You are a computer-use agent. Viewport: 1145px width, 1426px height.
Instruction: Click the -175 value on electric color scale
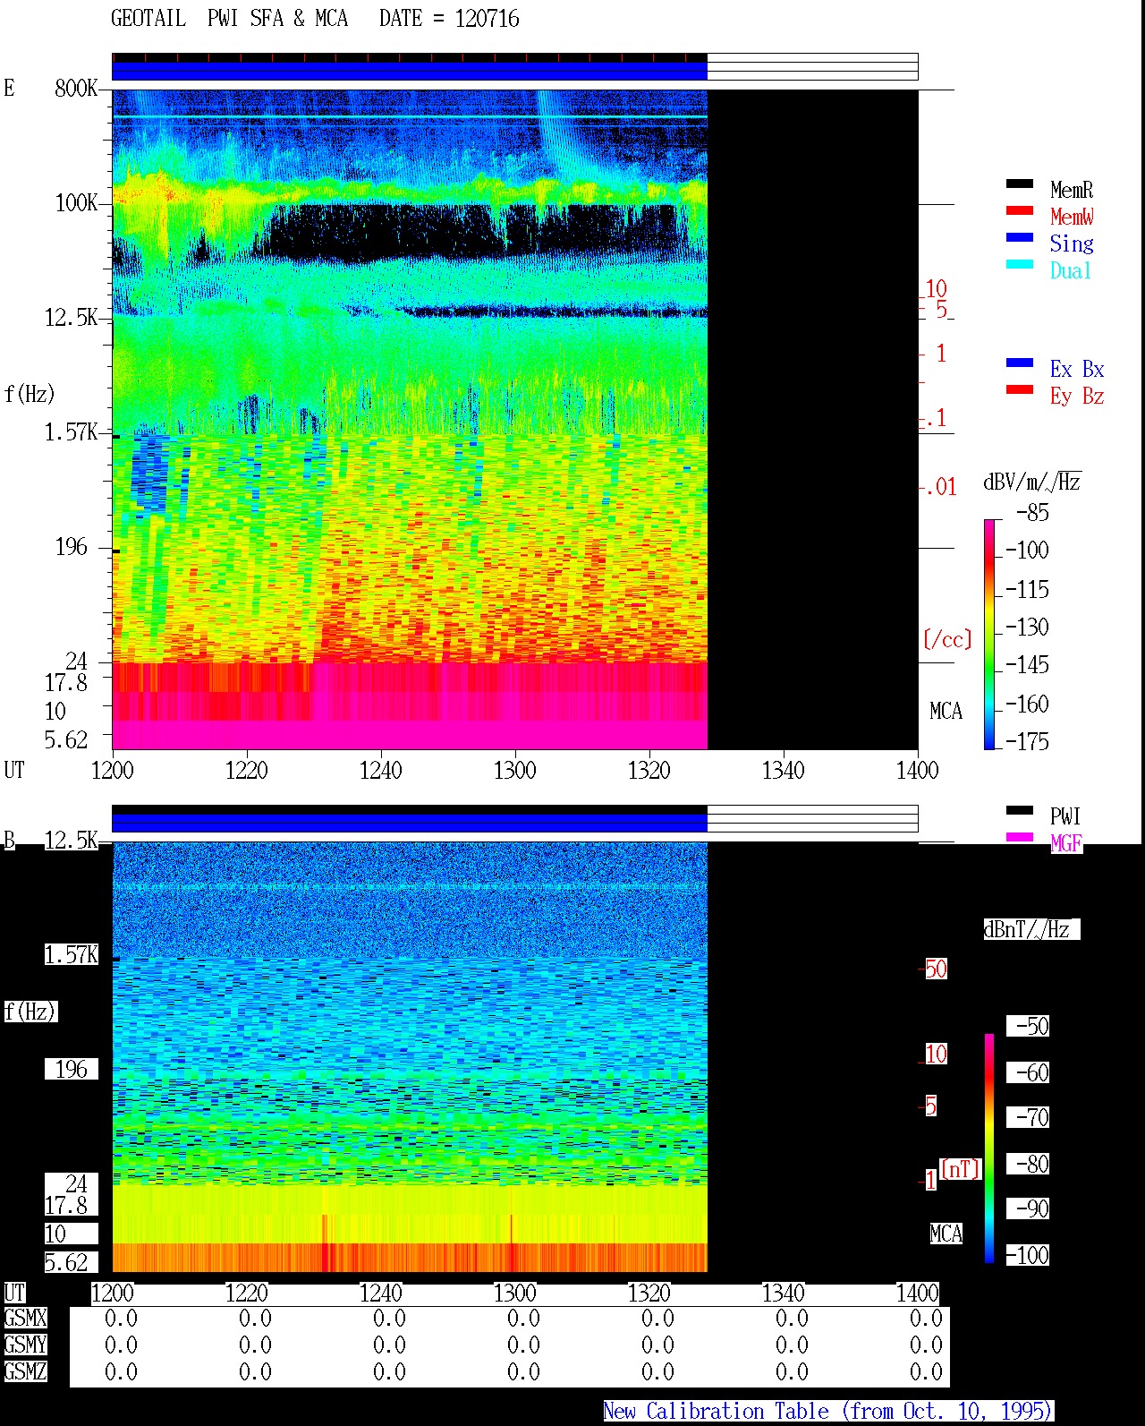[1027, 741]
